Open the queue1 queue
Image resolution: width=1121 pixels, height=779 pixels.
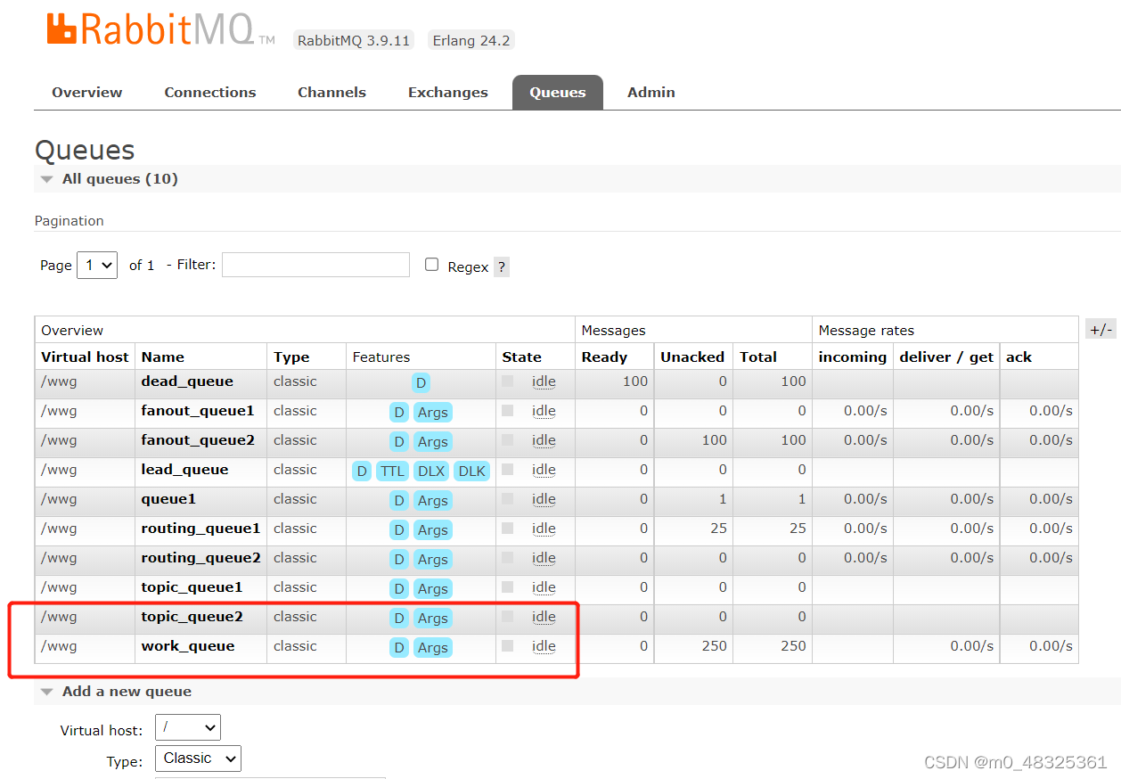168,499
